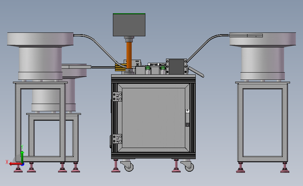Click the green Y axis arrow
The image size is (303, 186).
coord(22,157)
